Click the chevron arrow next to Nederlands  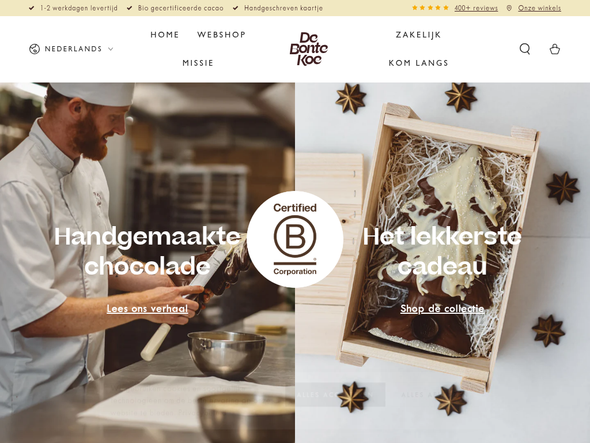coord(111,49)
